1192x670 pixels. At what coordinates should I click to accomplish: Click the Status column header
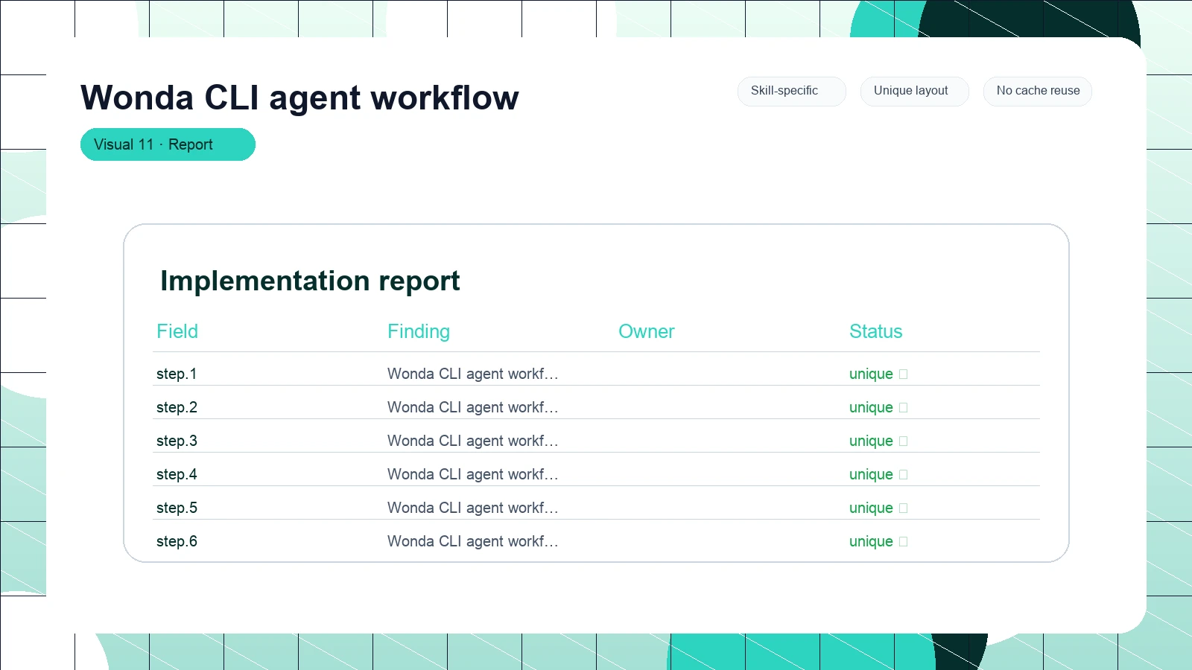(x=876, y=331)
